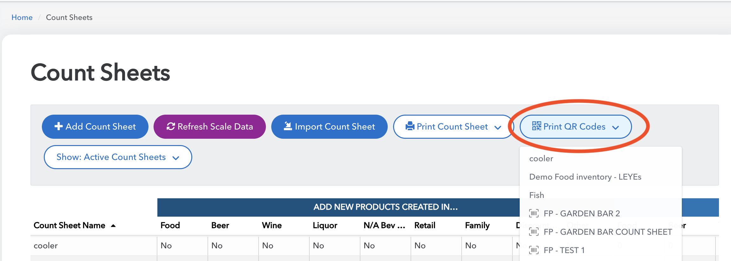
Task: Click barcode icon beside FP - GARDEN BAR COUNT SHEET
Action: pyautogui.click(x=534, y=232)
